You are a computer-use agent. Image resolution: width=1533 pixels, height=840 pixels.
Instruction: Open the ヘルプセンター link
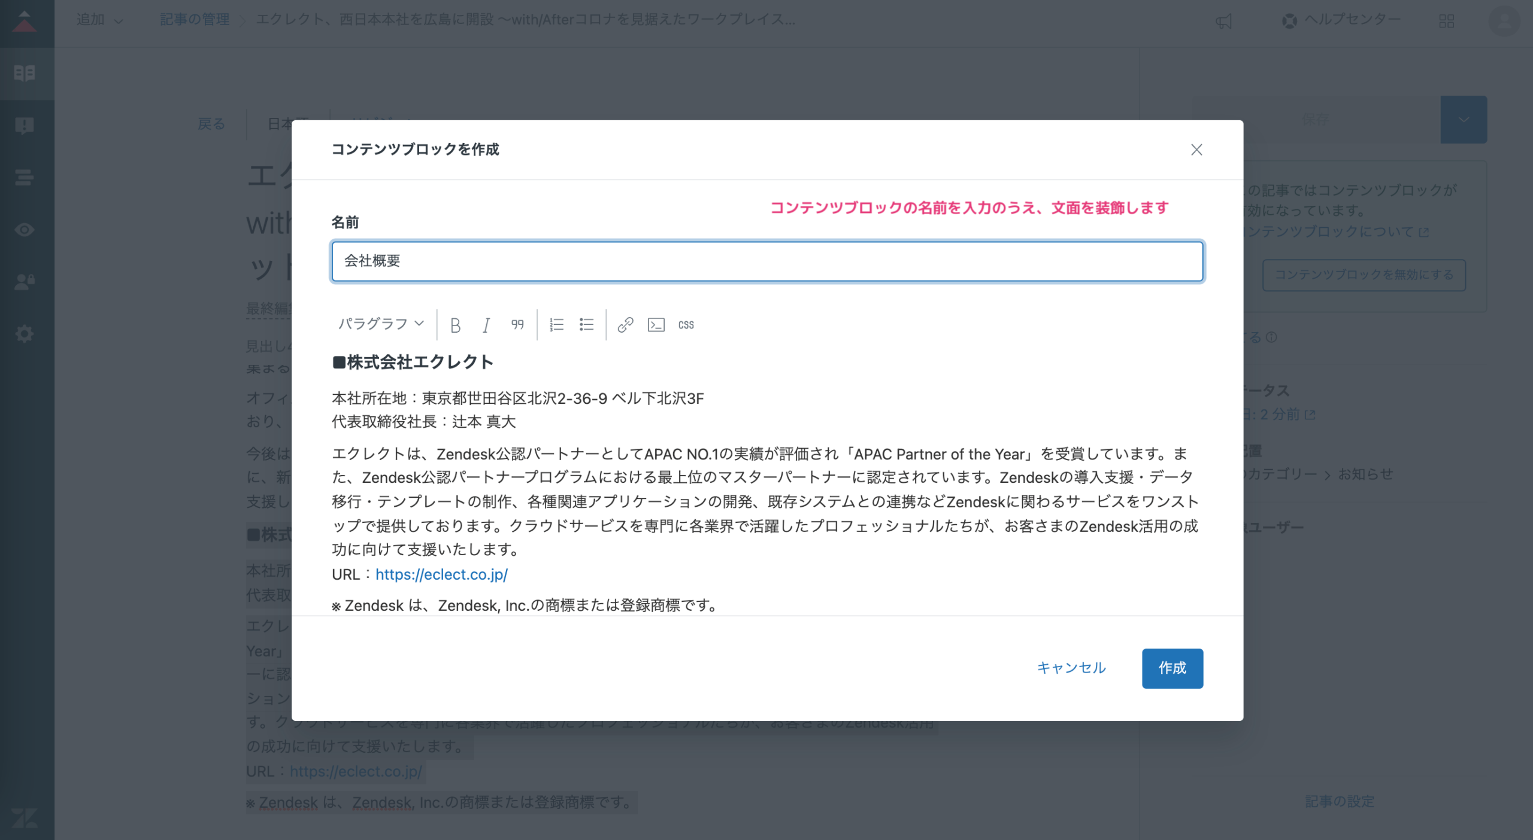tap(1341, 20)
